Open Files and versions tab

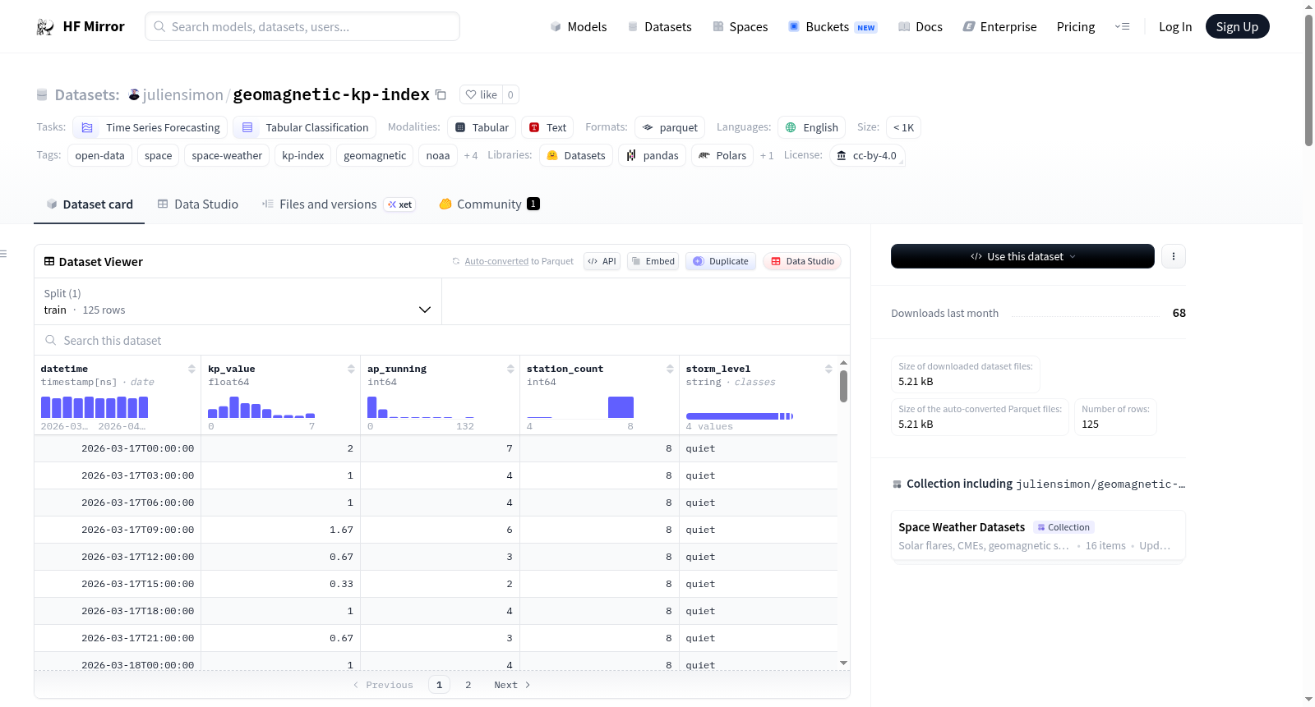pos(339,204)
